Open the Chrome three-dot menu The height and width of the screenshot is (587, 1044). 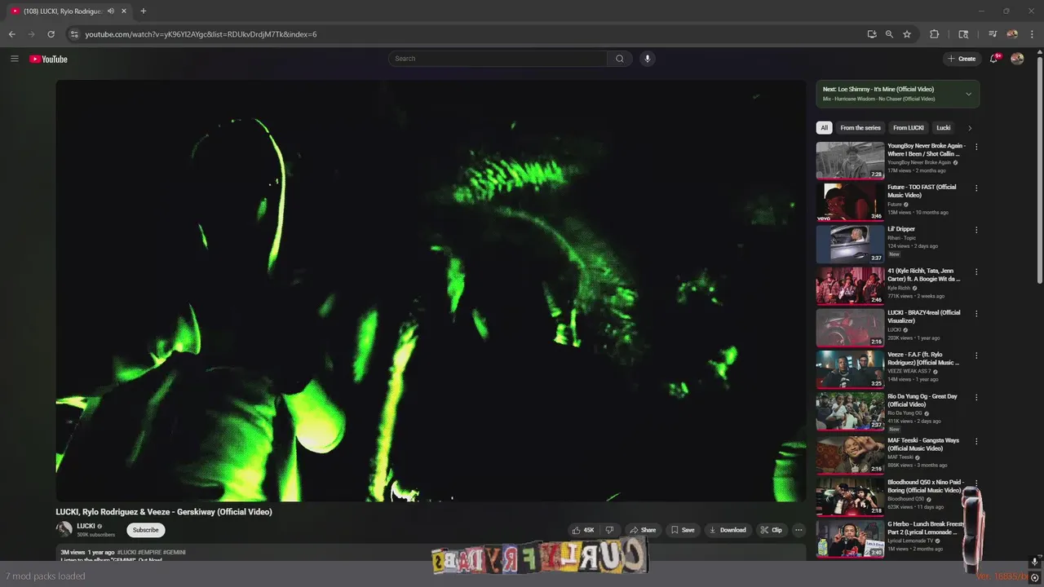(1032, 34)
